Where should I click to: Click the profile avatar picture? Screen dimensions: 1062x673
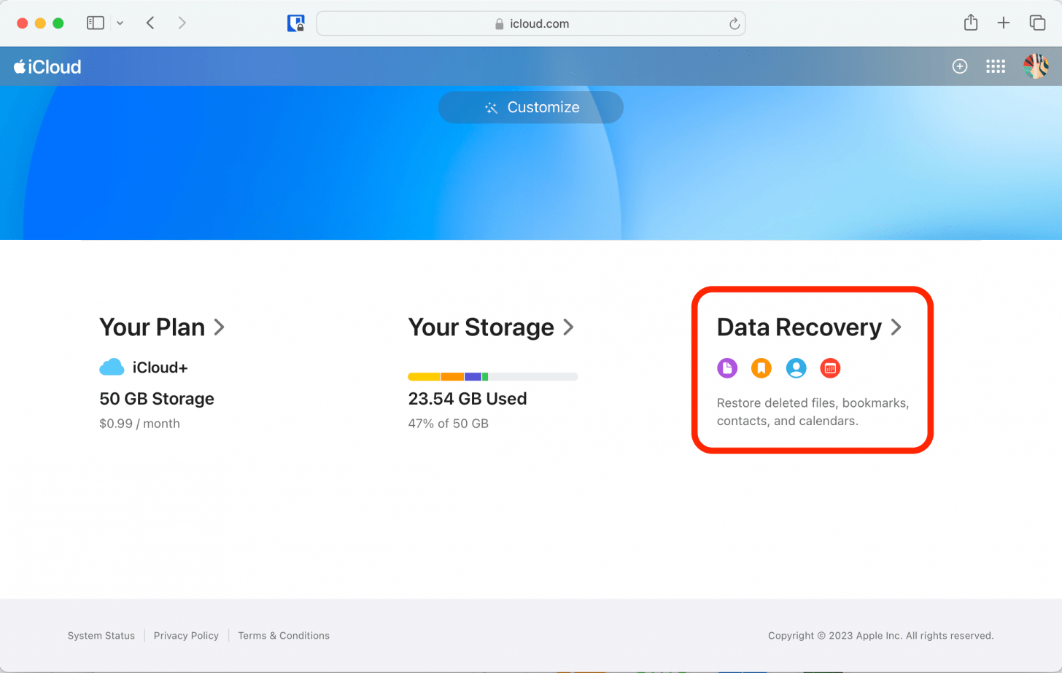[x=1035, y=66]
